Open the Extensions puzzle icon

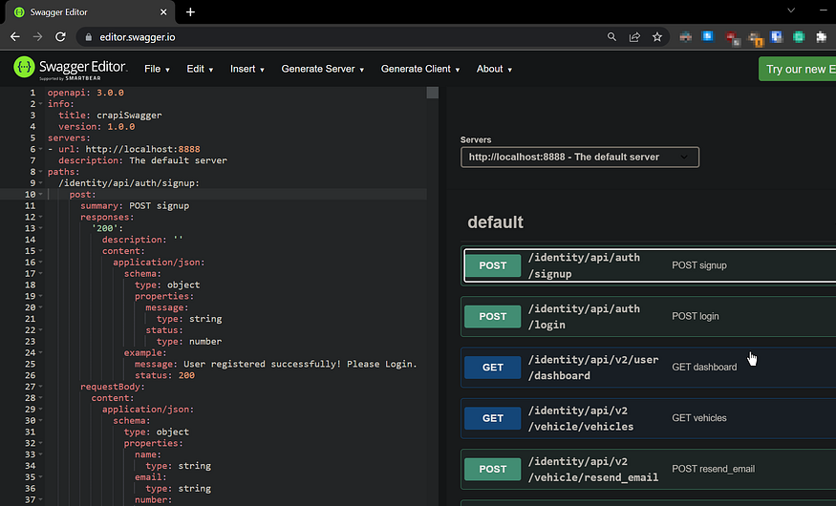pyautogui.click(x=821, y=36)
